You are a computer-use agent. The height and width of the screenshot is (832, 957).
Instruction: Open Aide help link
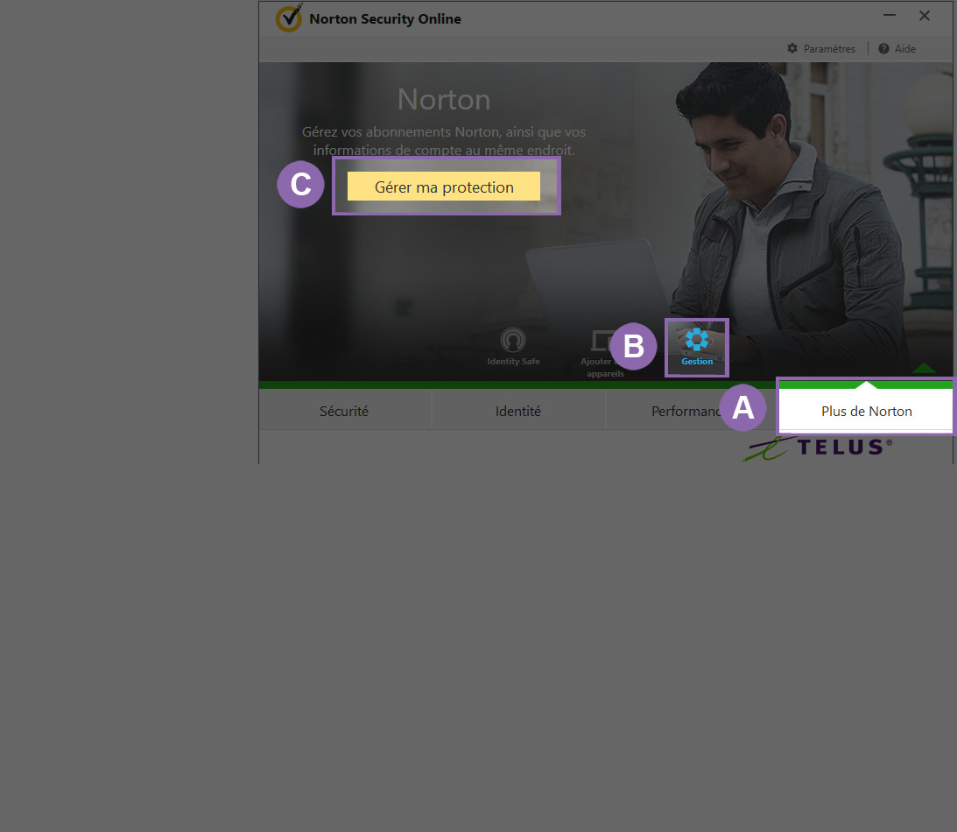click(897, 49)
